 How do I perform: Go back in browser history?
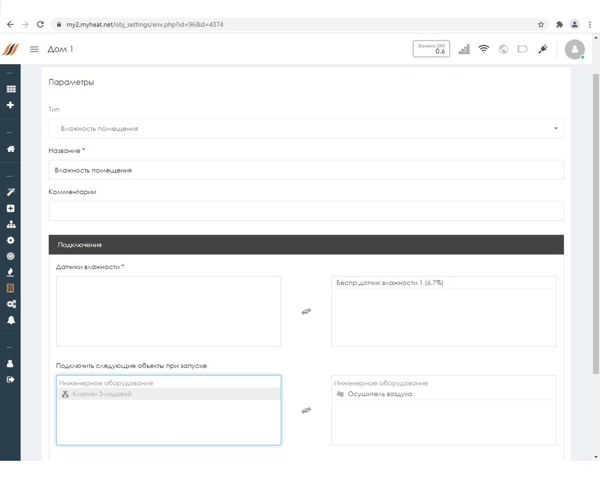(10, 24)
